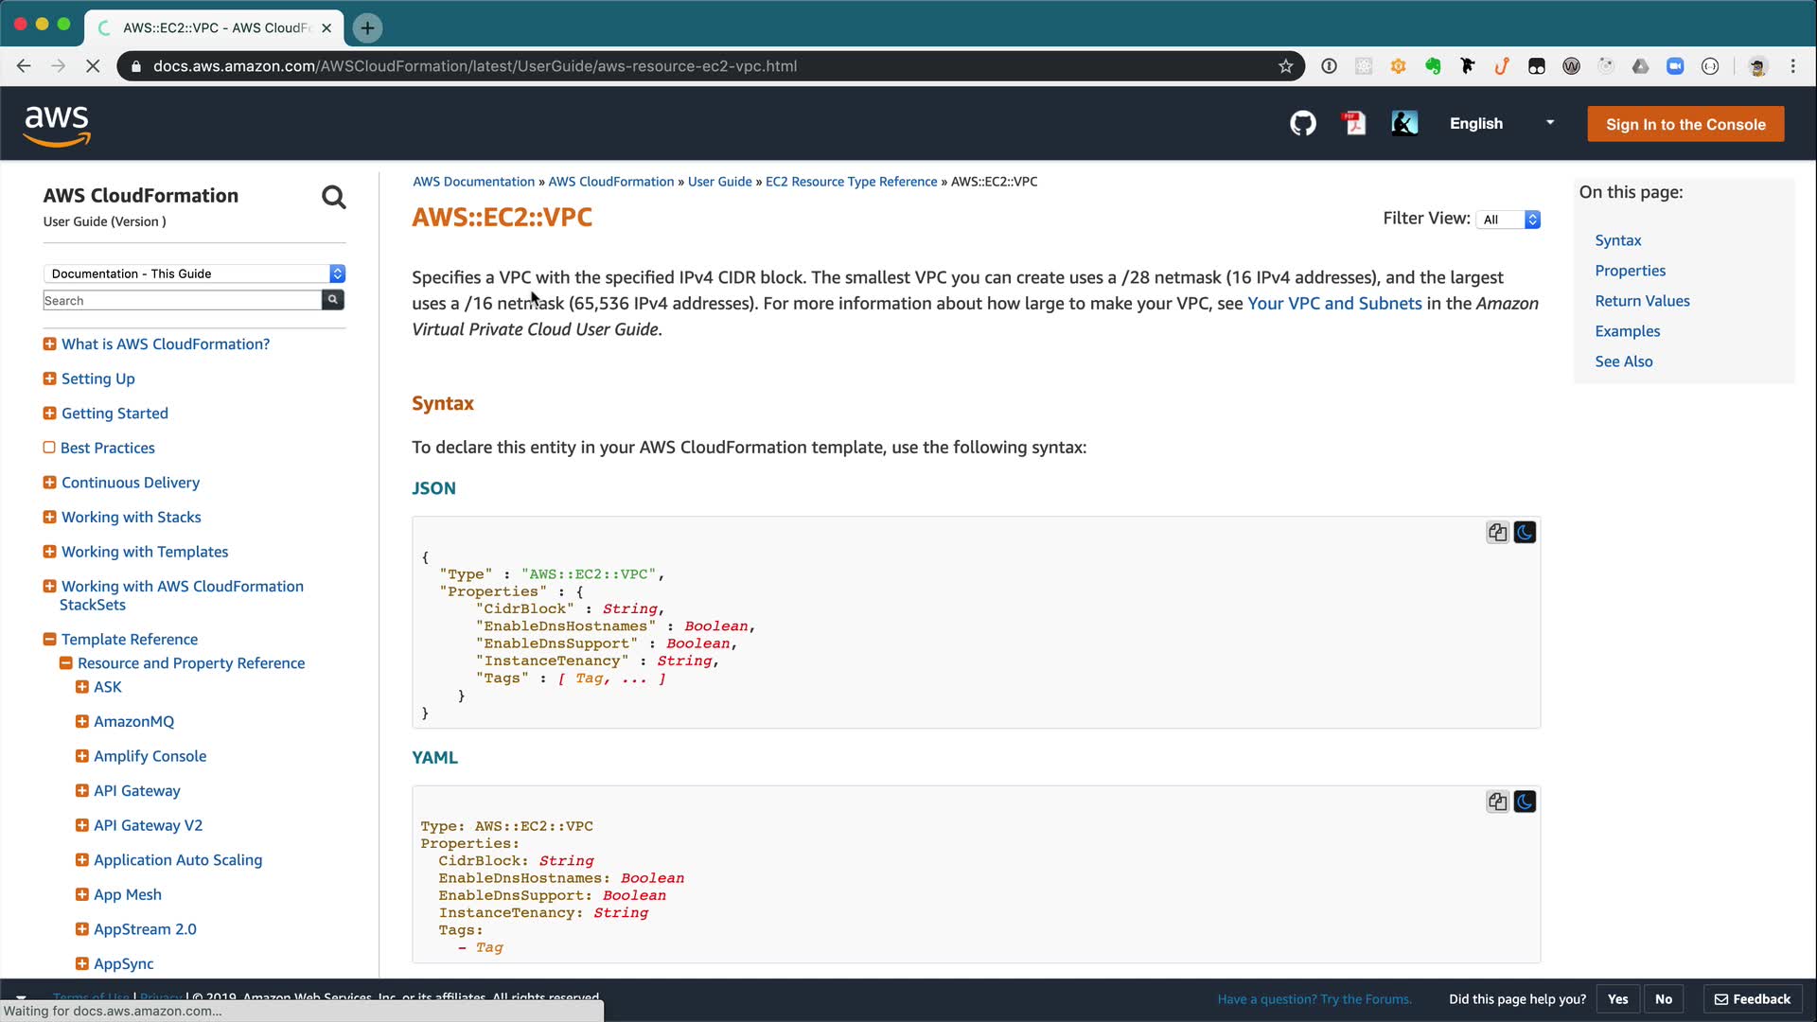This screenshot has width=1817, height=1022.
Task: Click the AWS logo
Action: click(x=57, y=125)
